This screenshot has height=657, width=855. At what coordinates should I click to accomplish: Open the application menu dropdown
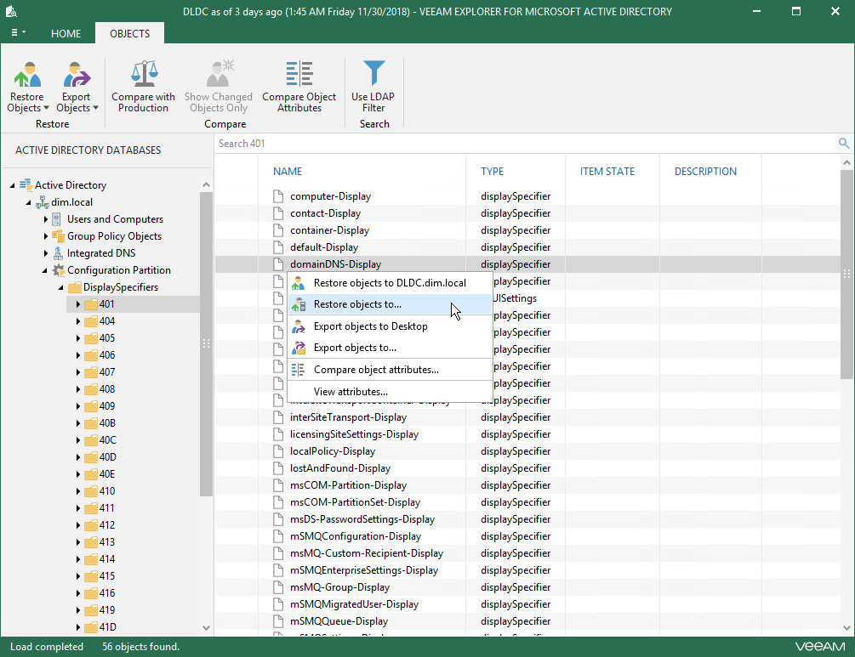click(18, 33)
